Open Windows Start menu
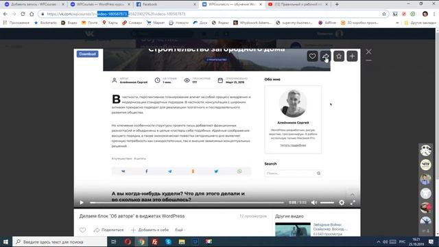This screenshot has height=247, width=439. (x=5, y=242)
